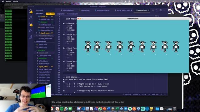Click the pygame window title bar
The image size is (200, 112).
click(x=133, y=19)
